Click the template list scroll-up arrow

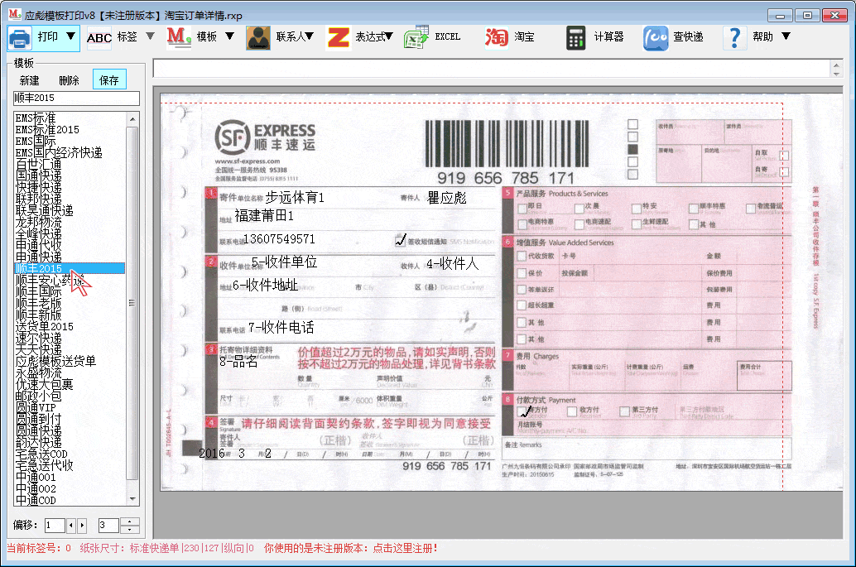(132, 118)
